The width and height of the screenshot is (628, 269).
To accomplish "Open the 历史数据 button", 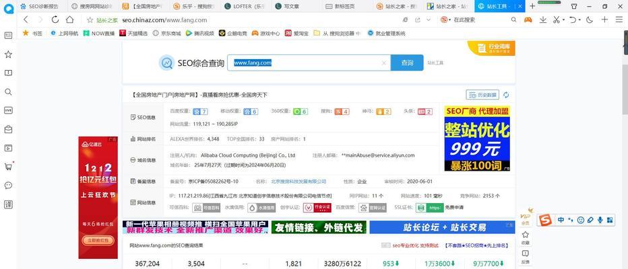I will pos(482,95).
